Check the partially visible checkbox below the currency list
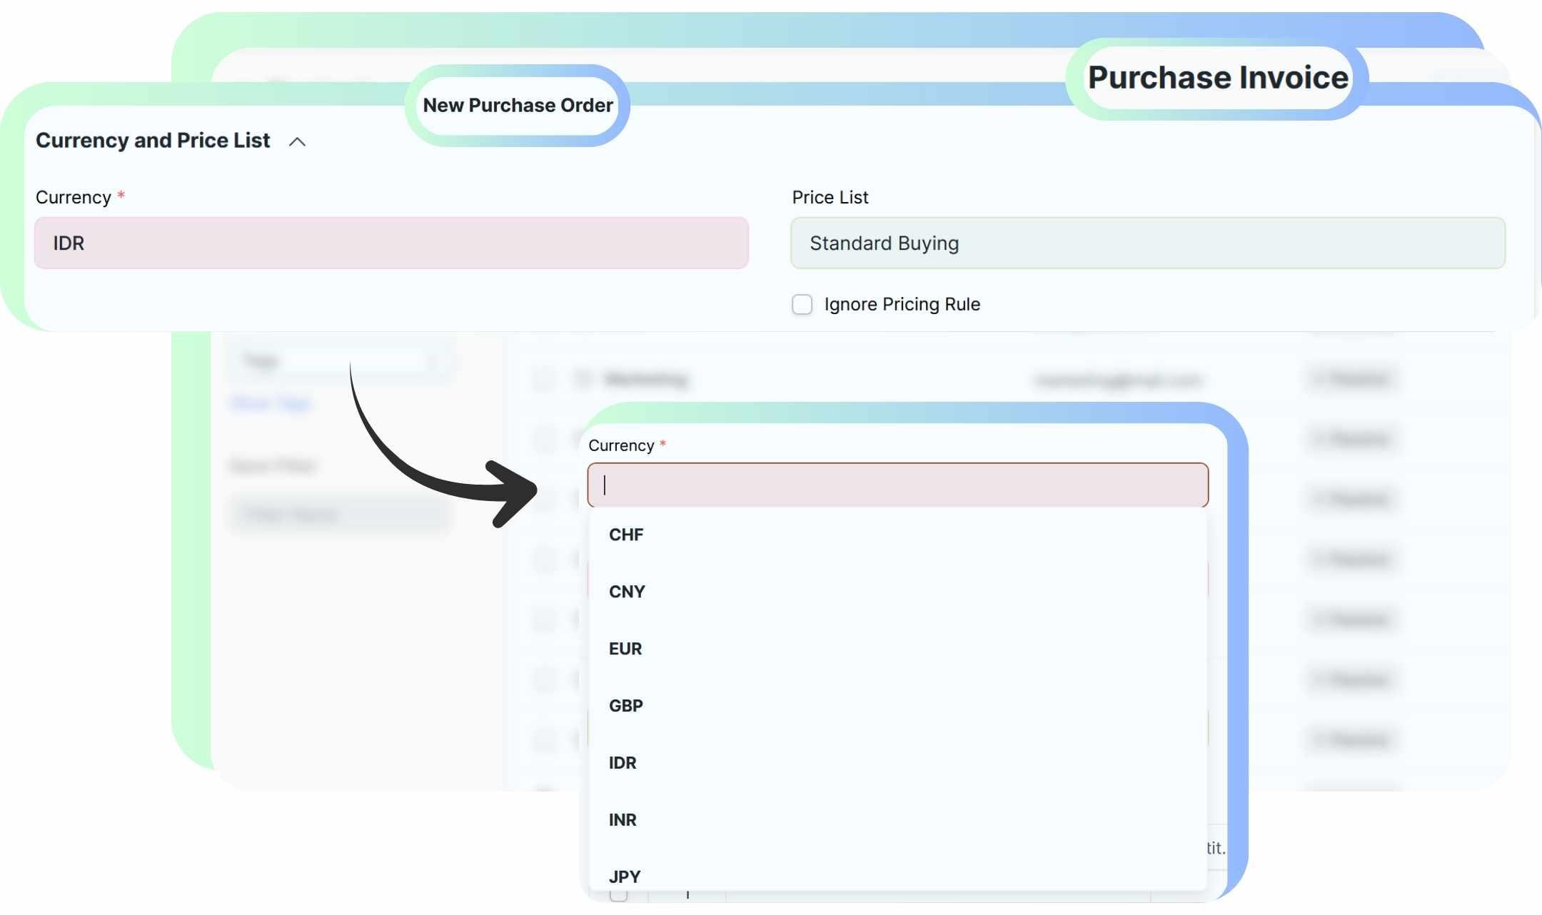 tap(618, 894)
